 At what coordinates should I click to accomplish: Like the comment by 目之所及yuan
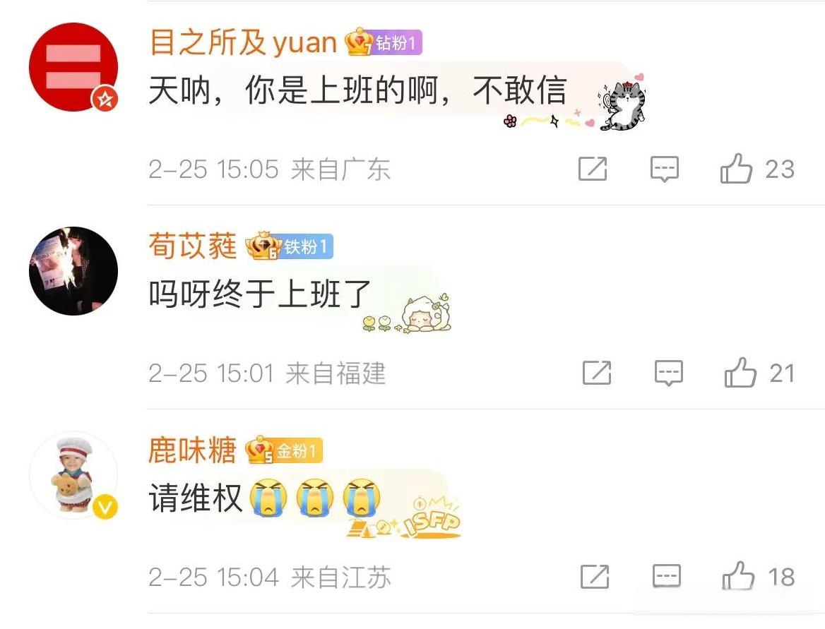click(736, 169)
